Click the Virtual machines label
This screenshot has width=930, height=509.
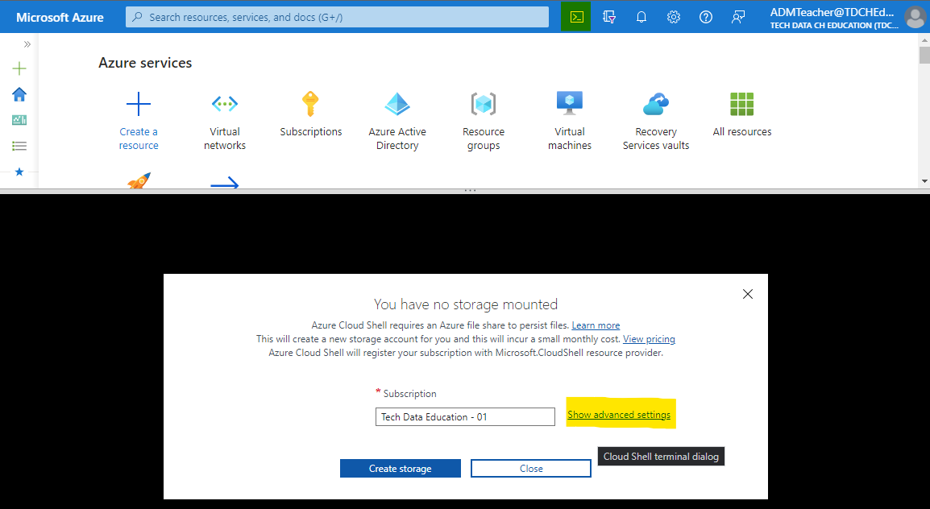tap(570, 139)
